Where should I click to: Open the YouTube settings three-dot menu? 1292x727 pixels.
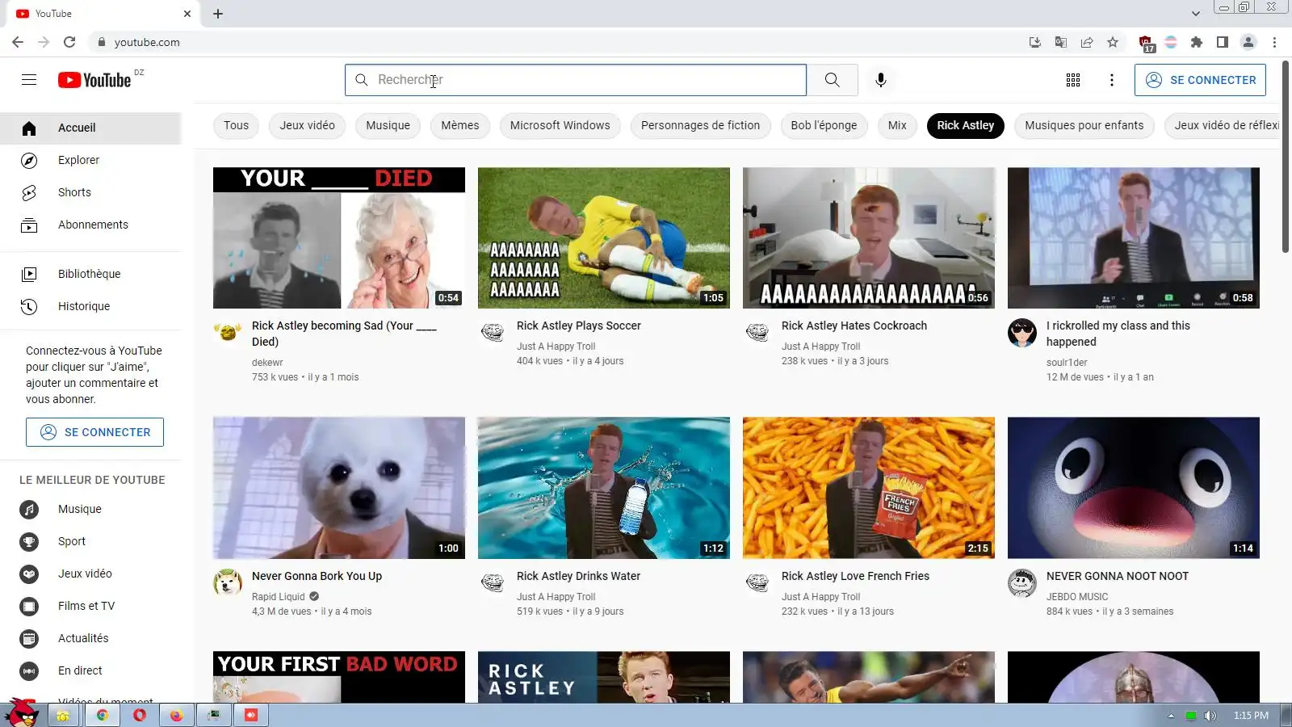click(1112, 80)
